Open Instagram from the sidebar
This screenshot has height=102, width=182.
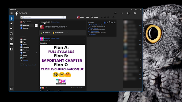tap(11, 44)
